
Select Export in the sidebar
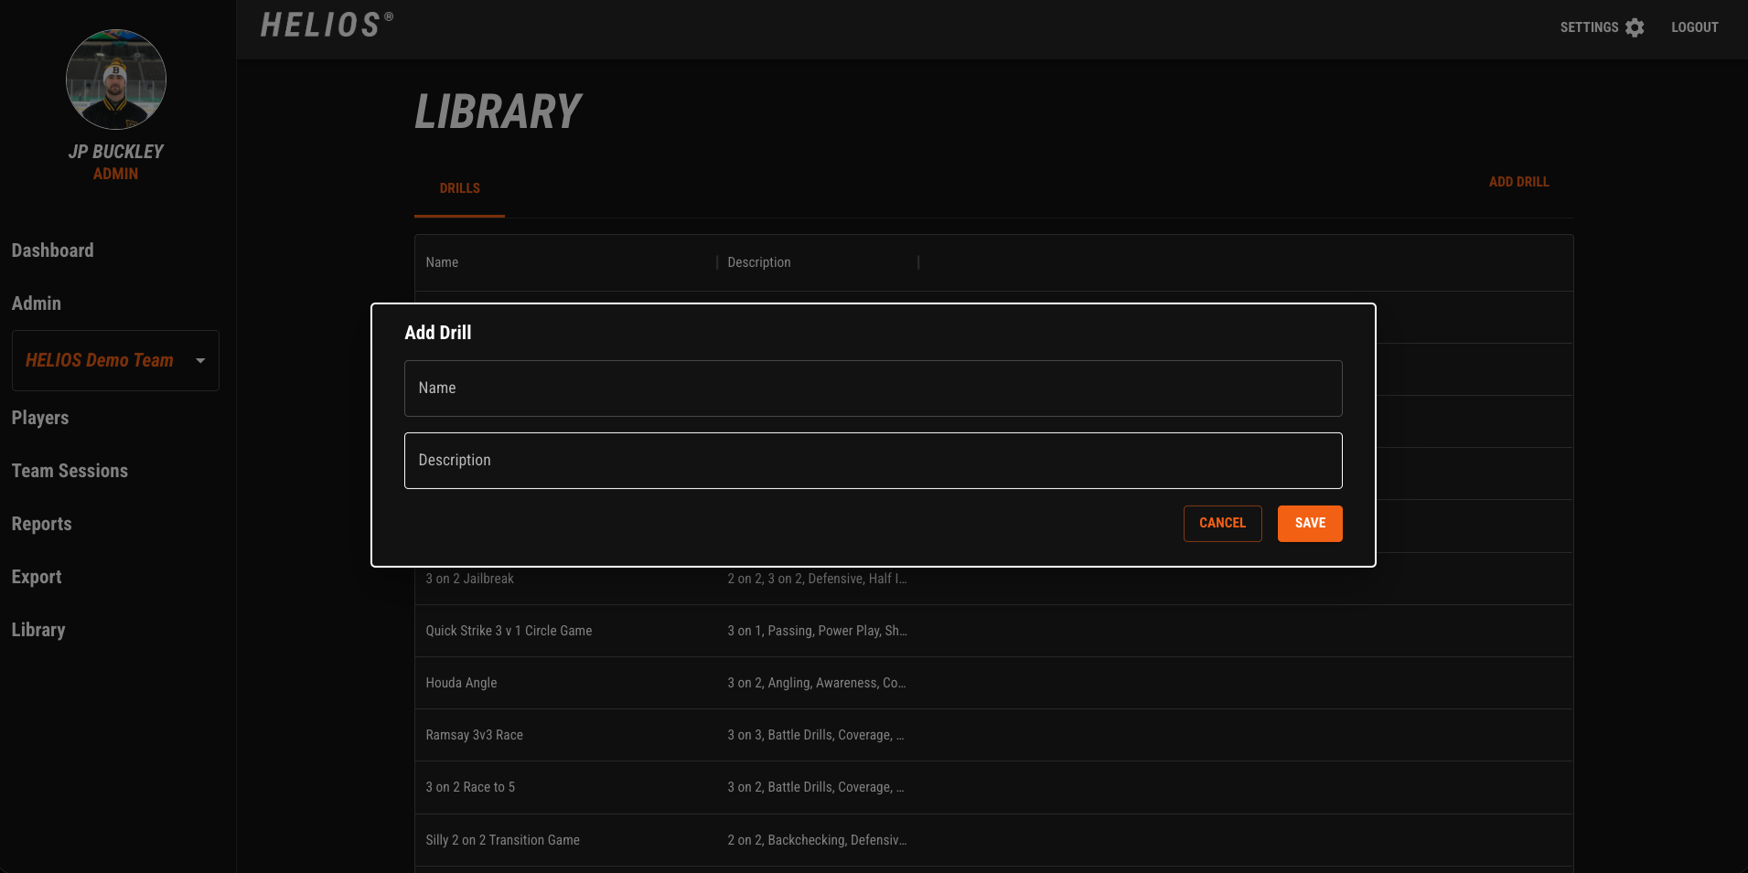click(37, 577)
